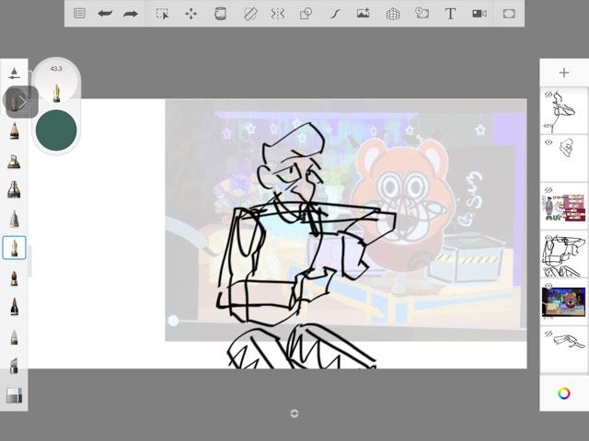This screenshot has width=589, height=441.
Task: Show the hidden top layer at 48%
Action: click(x=549, y=94)
